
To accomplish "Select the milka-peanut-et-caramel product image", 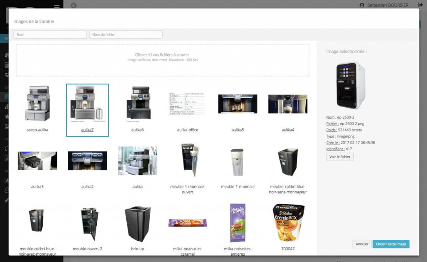I will (x=187, y=222).
